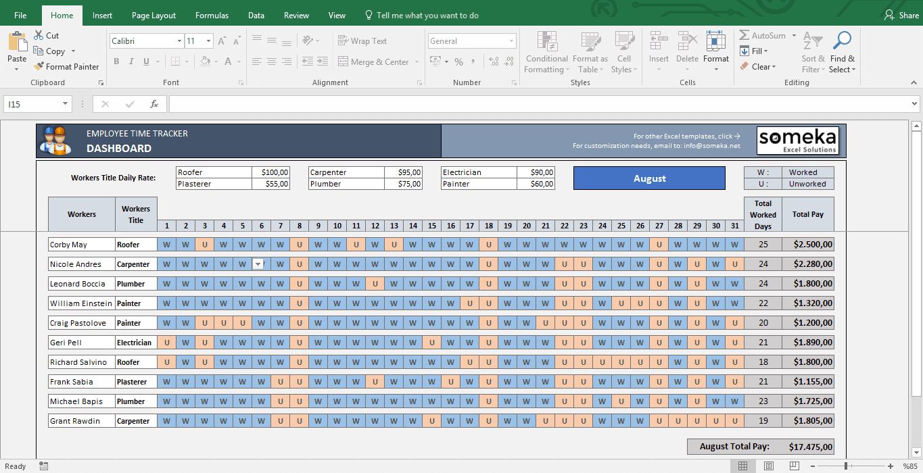
Task: Open the font size dropdown
Action: 208,41
